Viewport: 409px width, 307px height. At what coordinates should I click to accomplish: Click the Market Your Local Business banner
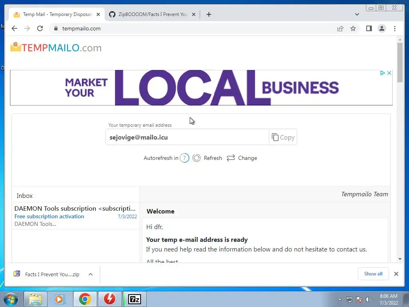coord(201,88)
